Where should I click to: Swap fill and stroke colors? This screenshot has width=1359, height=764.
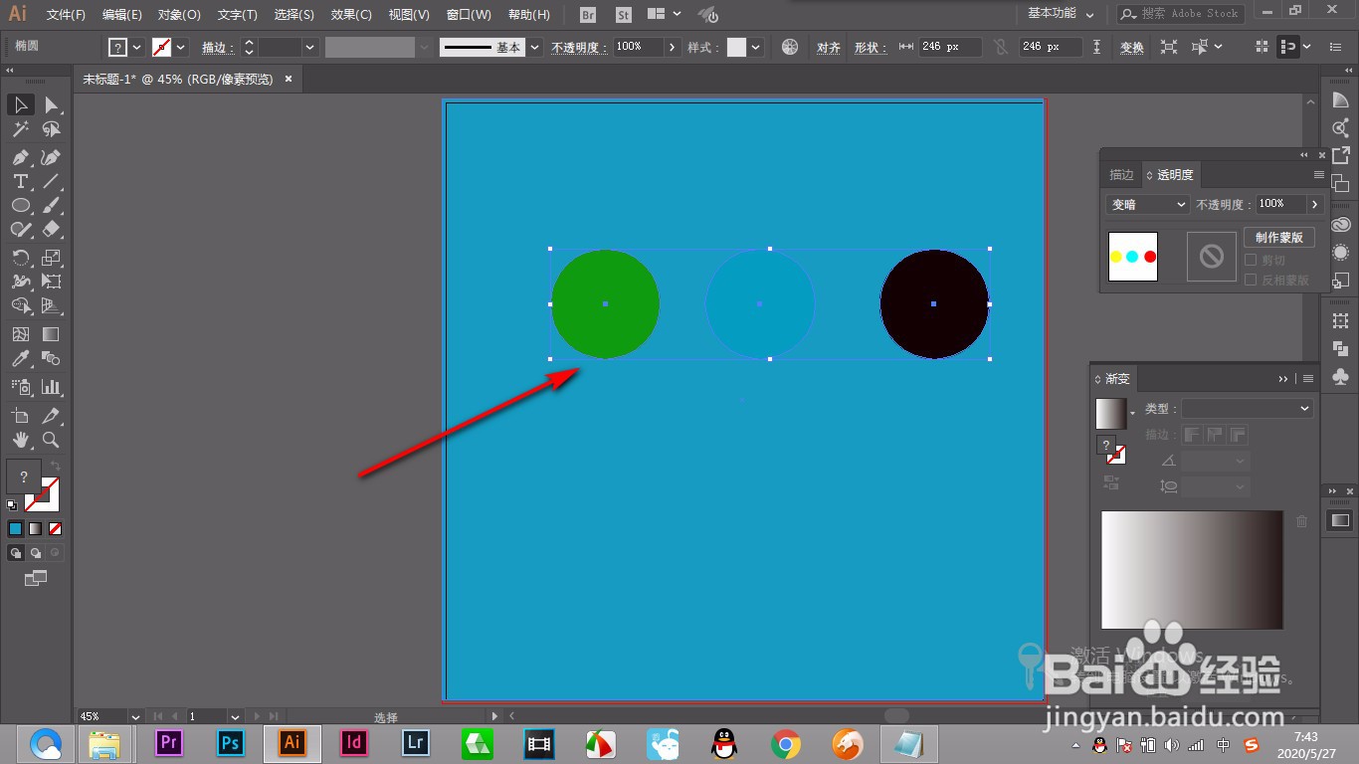tap(56, 466)
